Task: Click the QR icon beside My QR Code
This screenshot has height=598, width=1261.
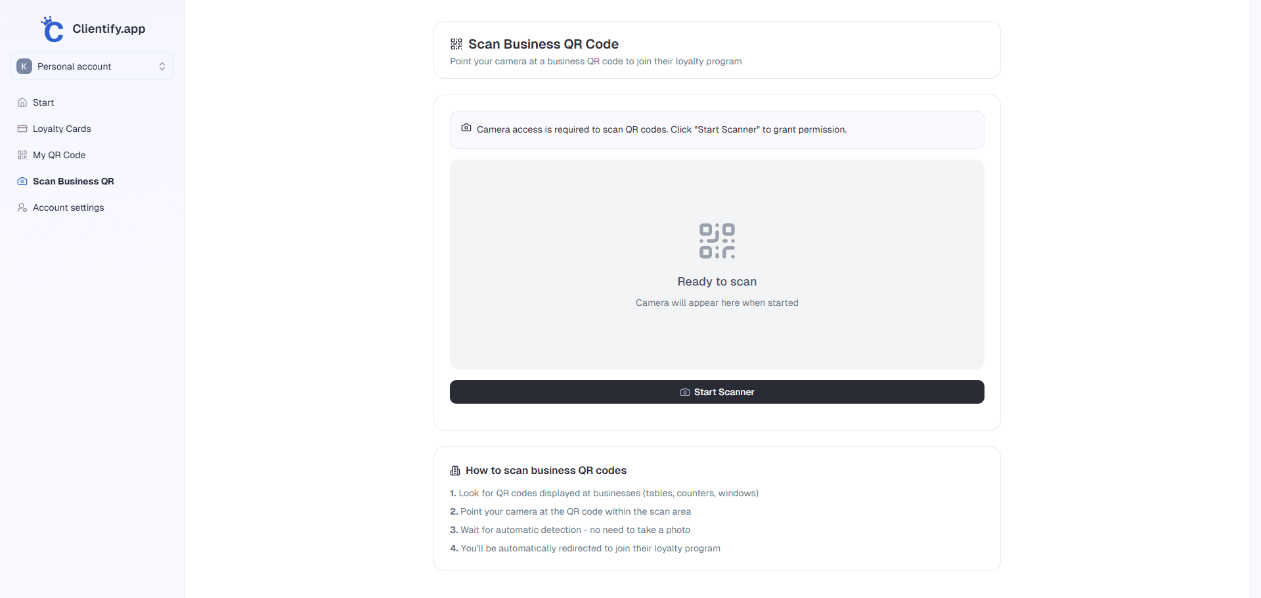Action: click(22, 155)
